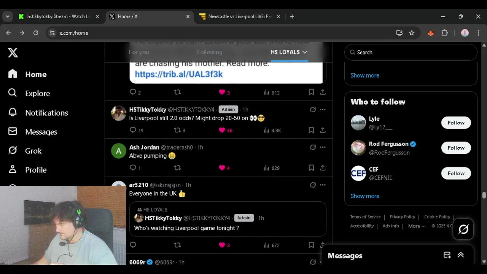Open the Chrome tab search dropdown
This screenshot has height=274, width=487.
[x=7, y=16]
